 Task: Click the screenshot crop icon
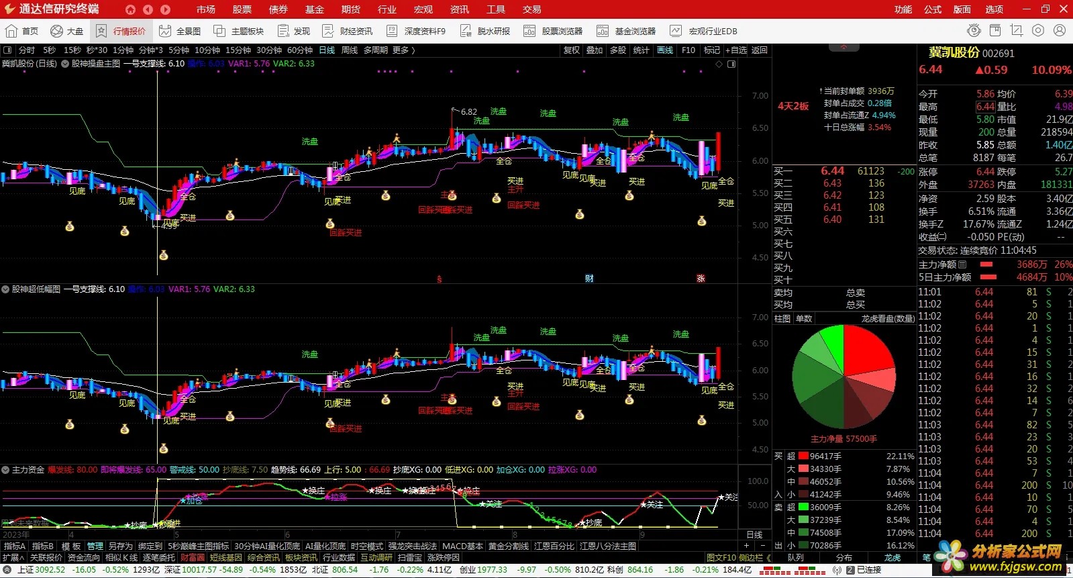pos(1017,30)
